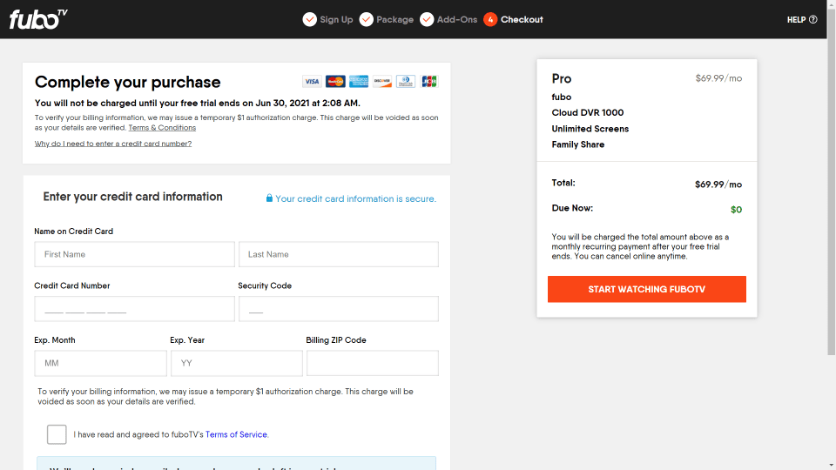The width and height of the screenshot is (836, 470).
Task: Click the 'Family Share' feature text
Action: 578,144
